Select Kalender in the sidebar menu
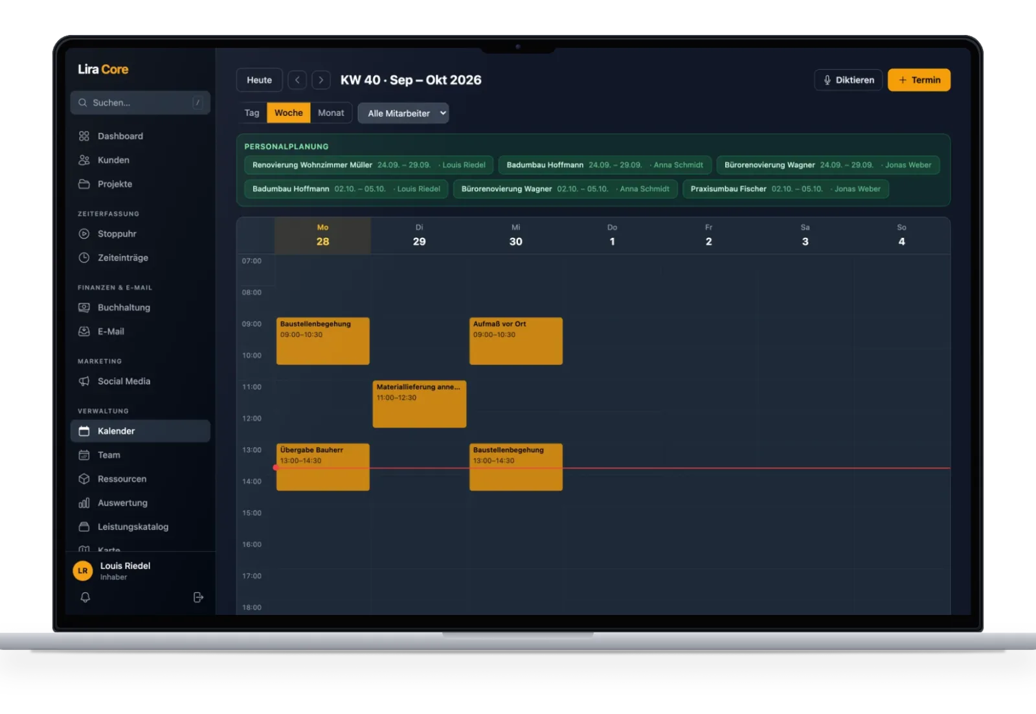The height and width of the screenshot is (714, 1036). (x=140, y=431)
